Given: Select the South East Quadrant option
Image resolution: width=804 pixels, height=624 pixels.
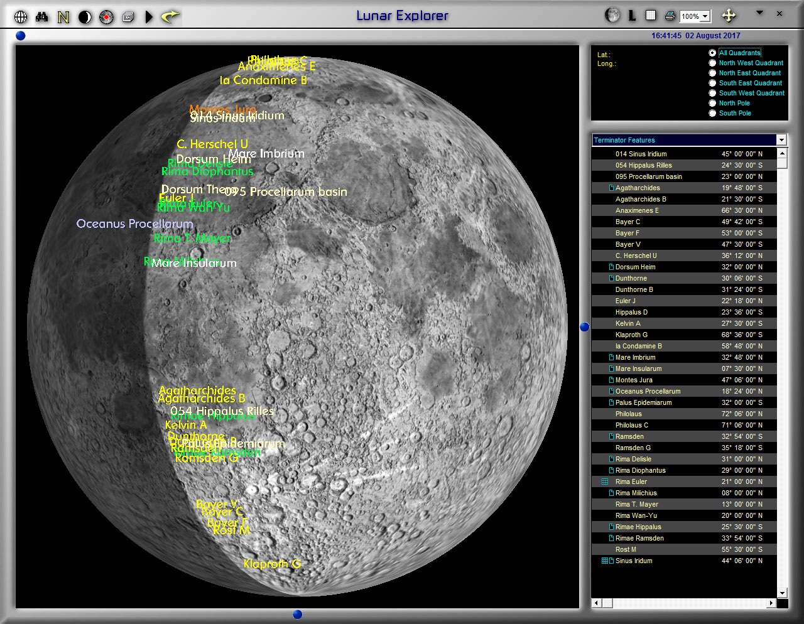Looking at the screenshot, I should (712, 83).
